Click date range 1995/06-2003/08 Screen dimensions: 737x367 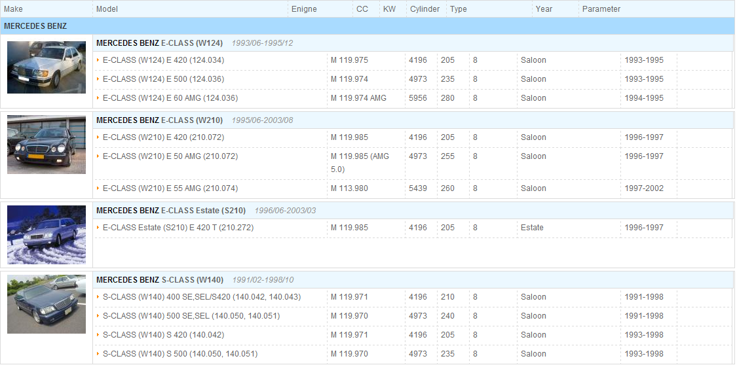pyautogui.click(x=262, y=120)
